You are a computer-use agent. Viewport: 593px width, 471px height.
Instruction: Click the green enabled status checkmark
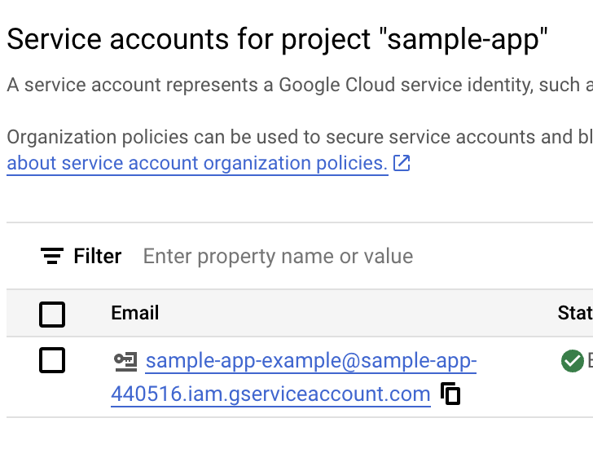(x=572, y=361)
